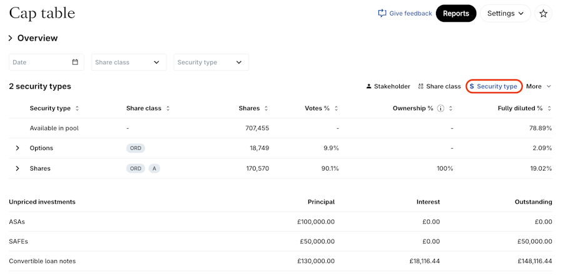Image resolution: width=563 pixels, height=278 pixels.
Task: Expand the Overview section
Action: pos(11,38)
